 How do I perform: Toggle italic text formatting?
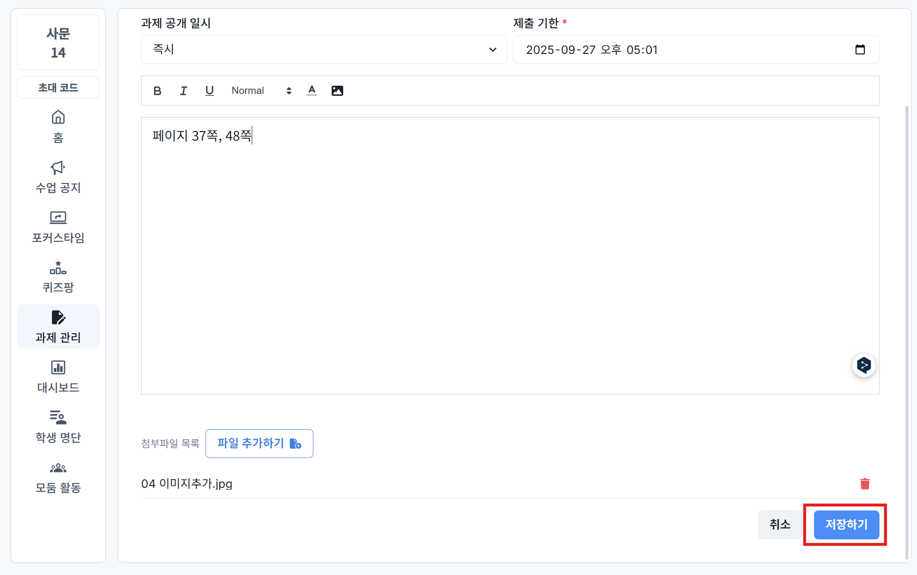click(x=183, y=91)
